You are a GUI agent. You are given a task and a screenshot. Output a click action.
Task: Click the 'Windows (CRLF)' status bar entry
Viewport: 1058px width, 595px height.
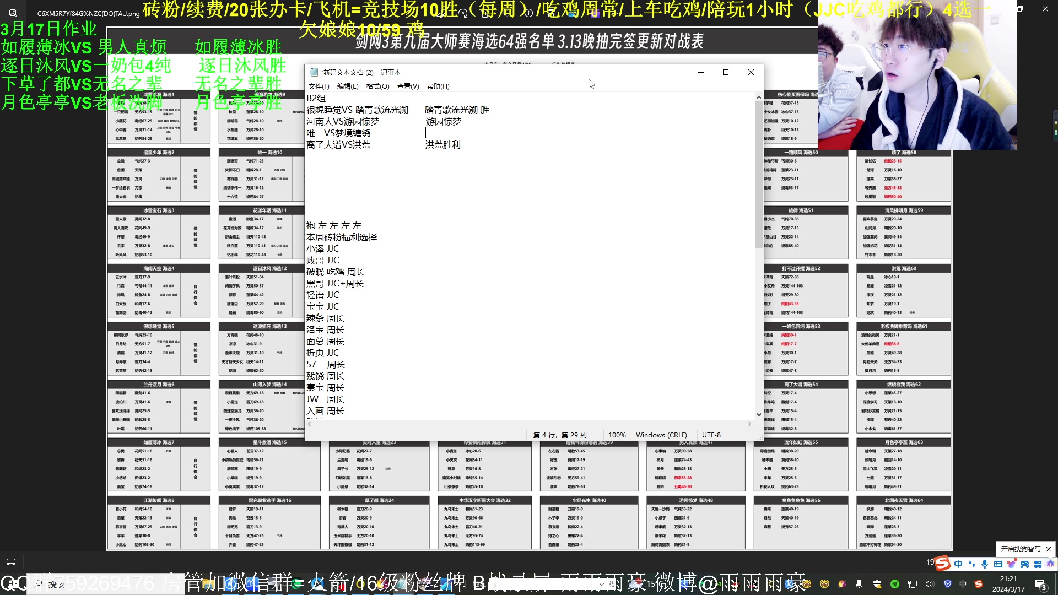[x=661, y=435]
